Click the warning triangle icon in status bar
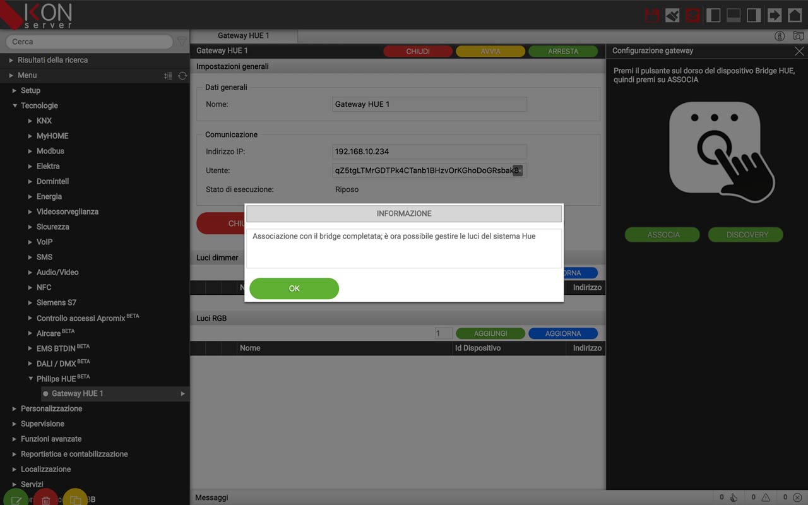This screenshot has height=505, width=808. click(x=766, y=497)
